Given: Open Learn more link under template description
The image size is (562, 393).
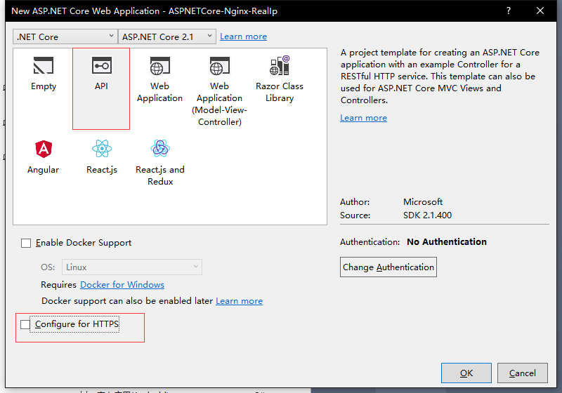Looking at the screenshot, I should (363, 118).
